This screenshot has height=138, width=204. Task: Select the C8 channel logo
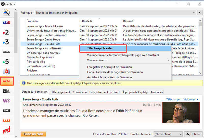[7, 91]
